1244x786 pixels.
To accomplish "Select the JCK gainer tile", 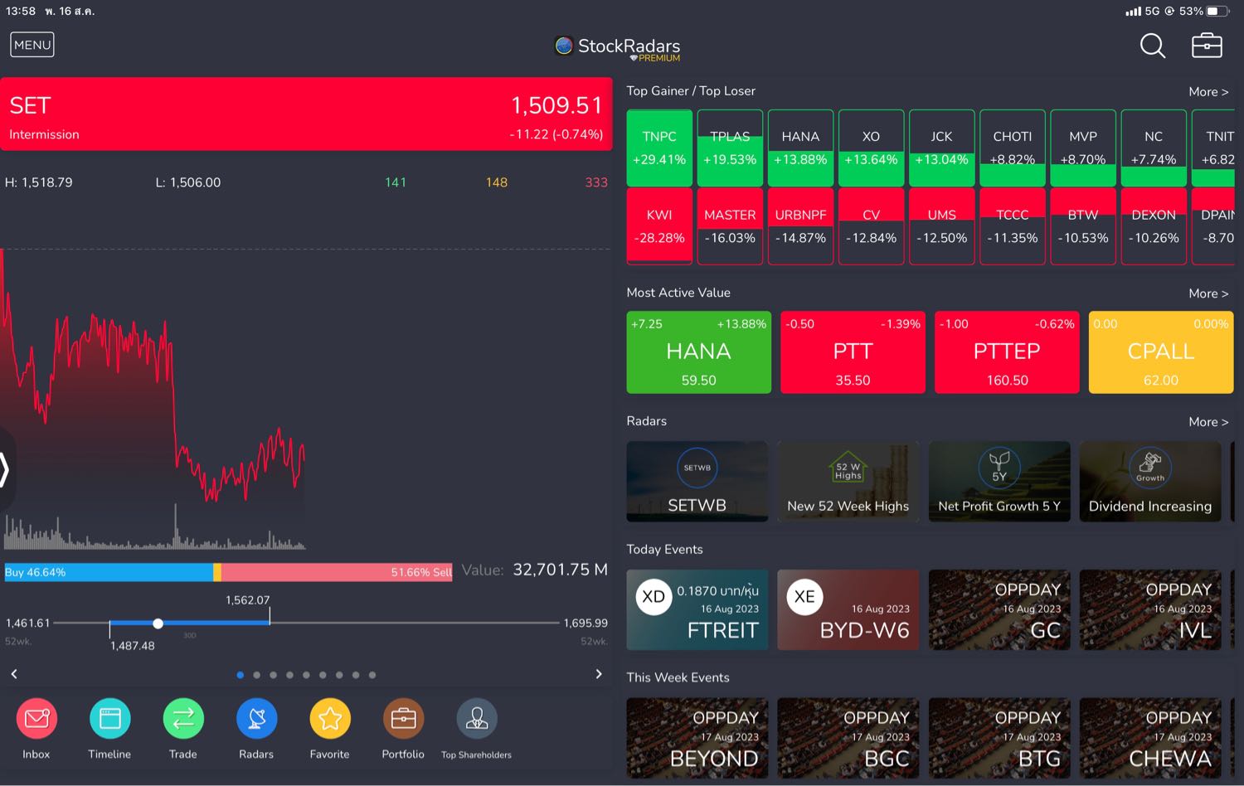I will coord(941,148).
